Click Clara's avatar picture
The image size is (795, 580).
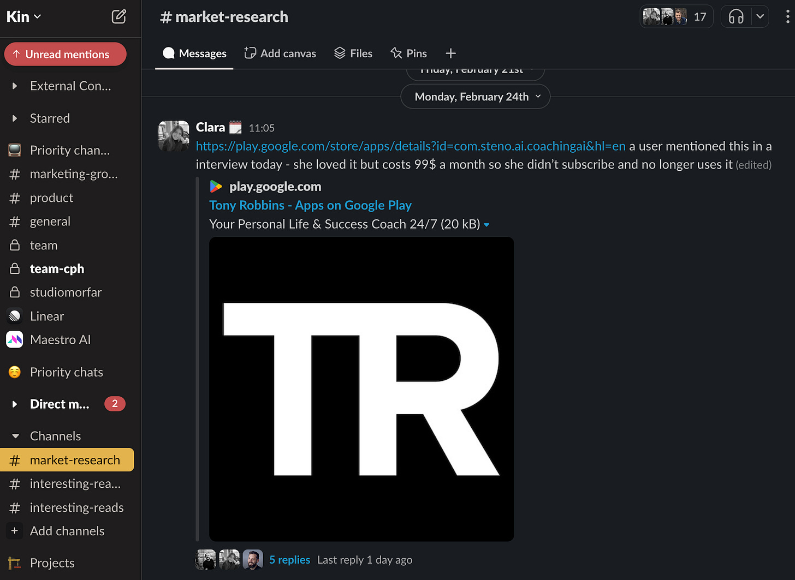pyautogui.click(x=174, y=136)
